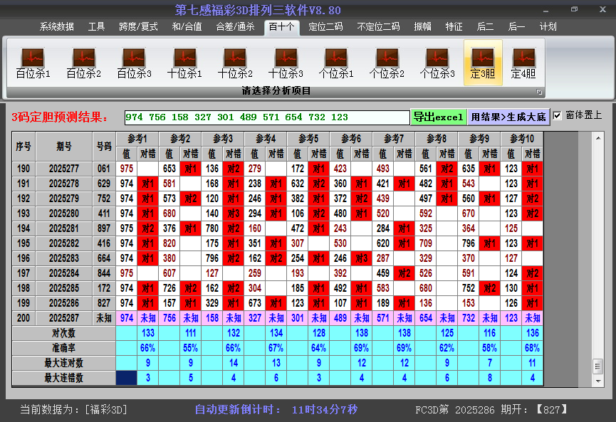Switch to the 定位二码 tab
616x422 pixels.
[325, 27]
